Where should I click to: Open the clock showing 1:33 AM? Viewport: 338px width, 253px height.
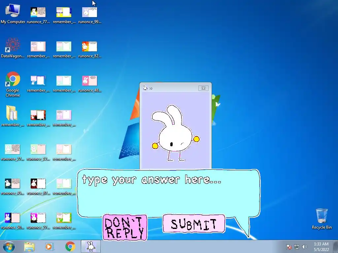(x=321, y=247)
